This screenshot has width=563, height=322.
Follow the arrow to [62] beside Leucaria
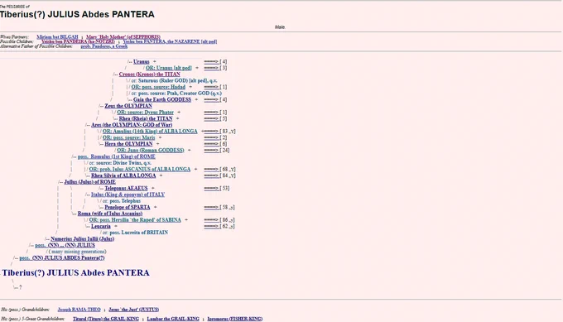(211, 226)
